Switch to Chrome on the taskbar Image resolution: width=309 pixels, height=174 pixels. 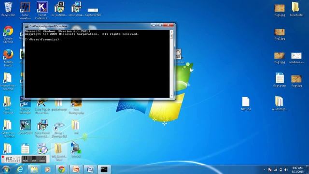coord(61,170)
